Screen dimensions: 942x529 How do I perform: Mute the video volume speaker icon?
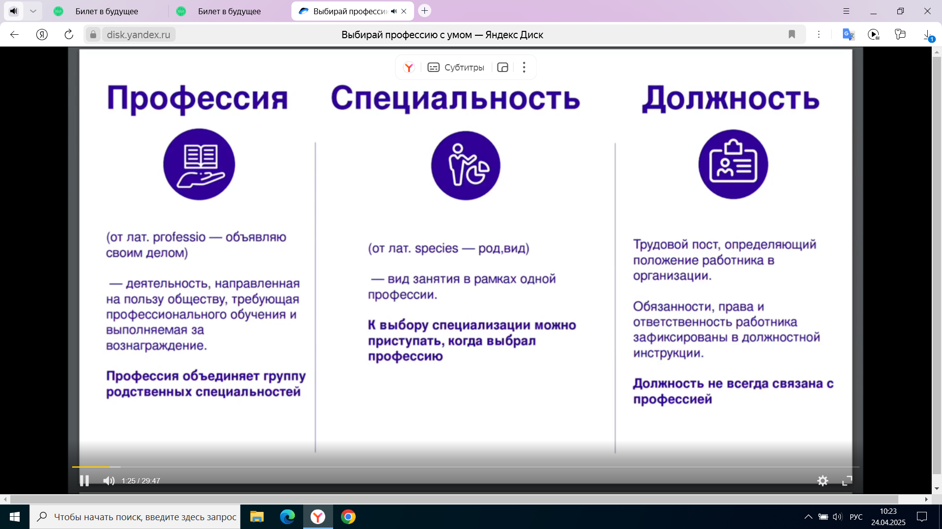coord(108,481)
